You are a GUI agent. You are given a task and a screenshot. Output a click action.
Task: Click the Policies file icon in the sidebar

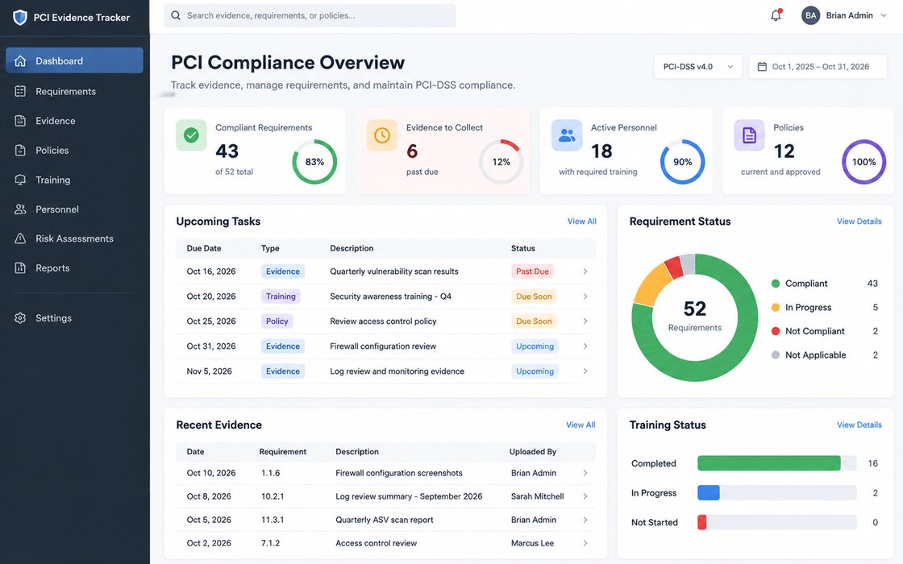[20, 150]
